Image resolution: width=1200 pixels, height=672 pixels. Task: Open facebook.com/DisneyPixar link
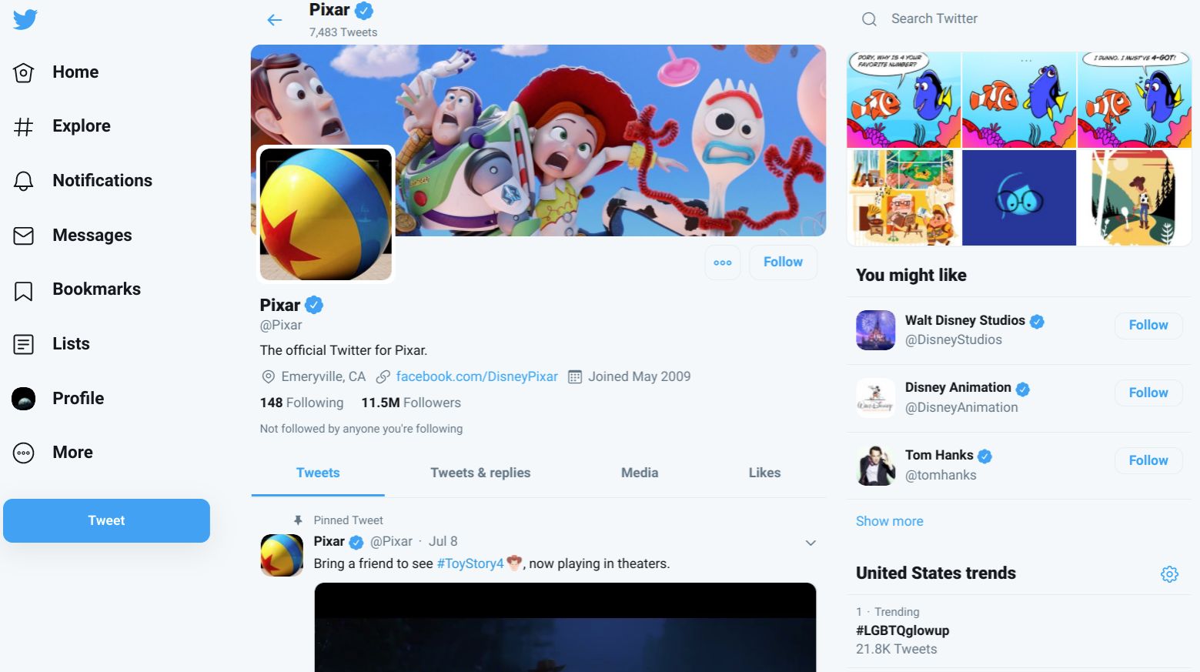476,377
